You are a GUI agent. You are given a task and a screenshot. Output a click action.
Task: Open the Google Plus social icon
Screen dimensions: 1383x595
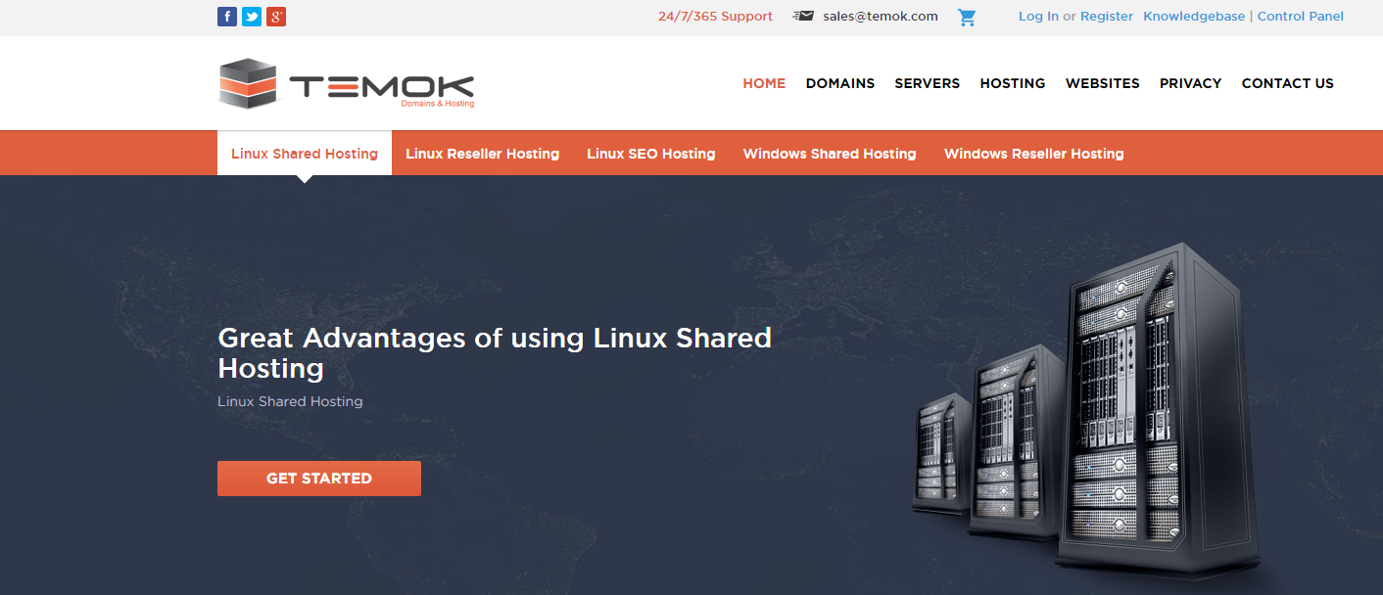(276, 17)
